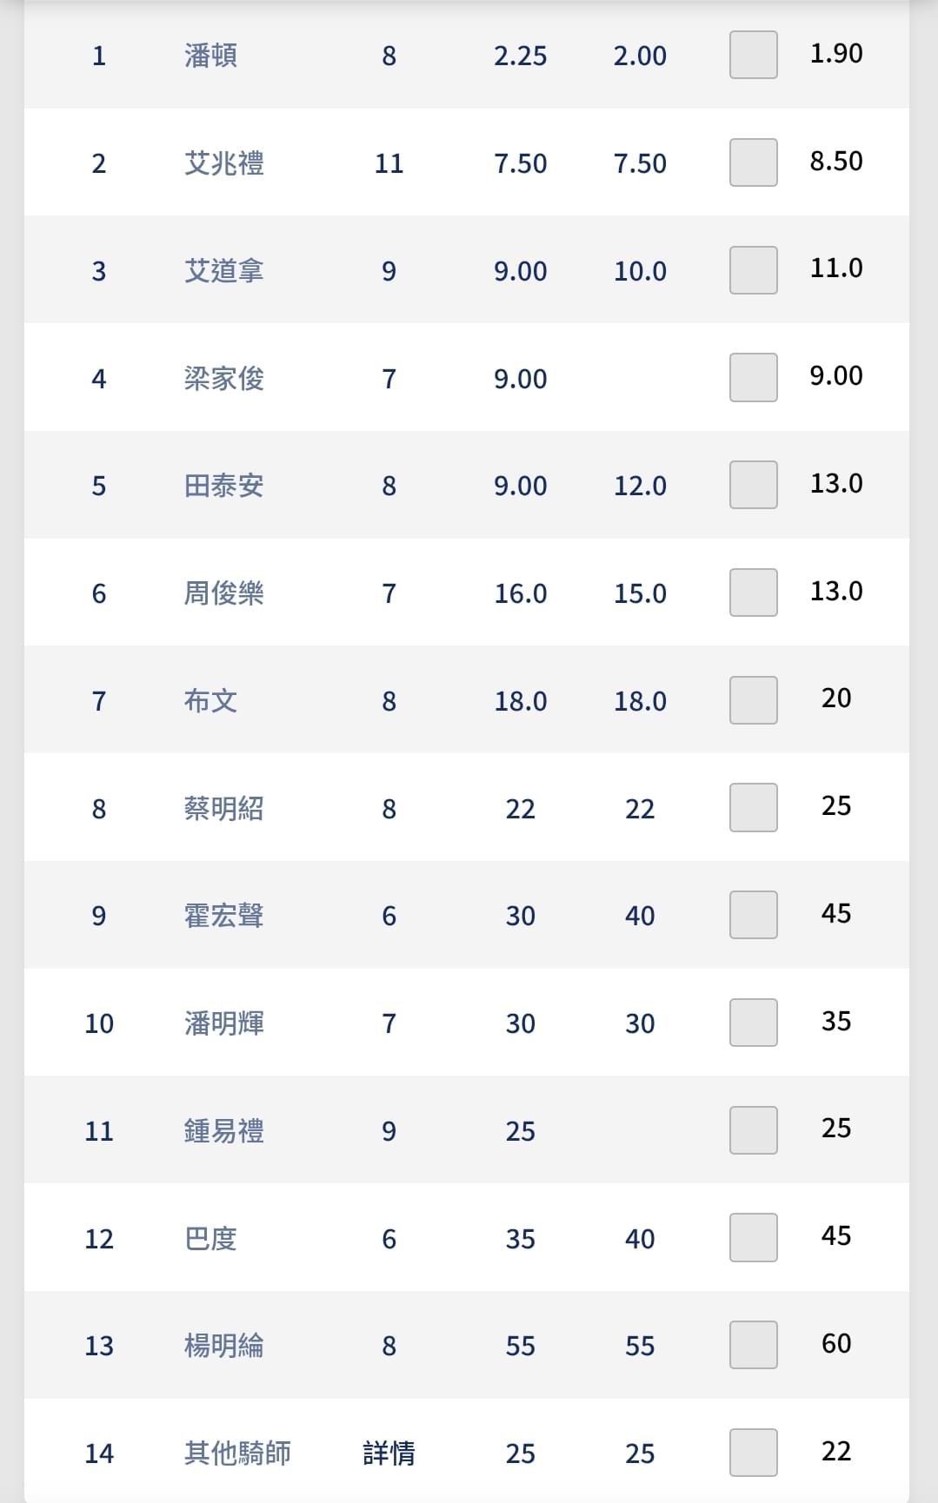This screenshot has height=1503, width=938.
Task: Tick the checkbox beside 潘明輝
Action: (753, 1023)
